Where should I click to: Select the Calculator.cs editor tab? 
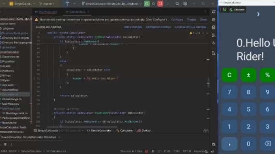[x=77, y=12]
